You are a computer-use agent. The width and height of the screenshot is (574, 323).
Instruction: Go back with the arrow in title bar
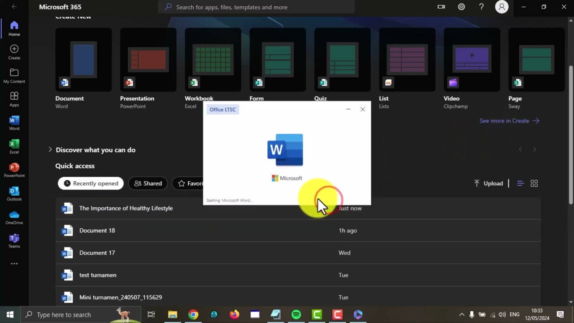click(14, 7)
